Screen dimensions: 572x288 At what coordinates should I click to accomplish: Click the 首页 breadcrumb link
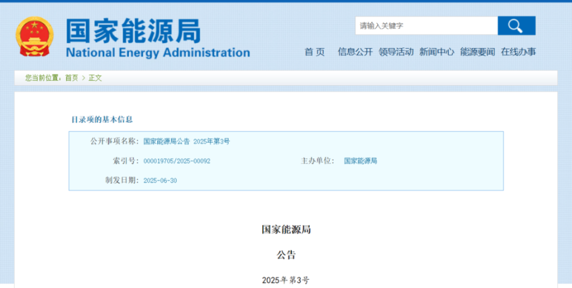coord(71,78)
